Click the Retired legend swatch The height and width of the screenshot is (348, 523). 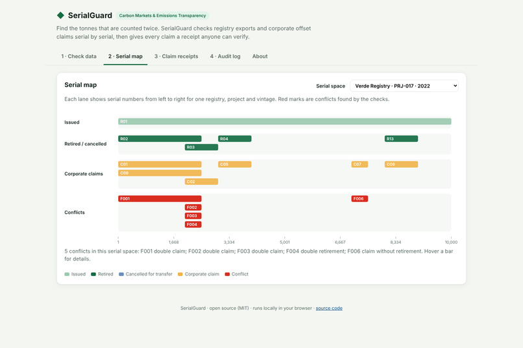[x=93, y=274]
